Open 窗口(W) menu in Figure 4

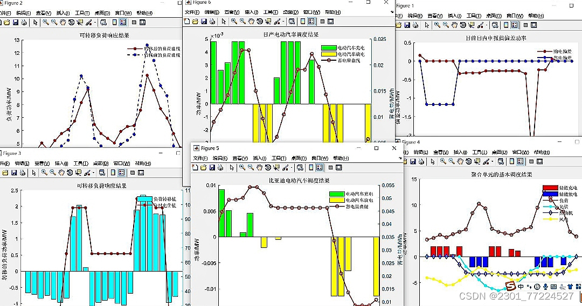click(521, 152)
